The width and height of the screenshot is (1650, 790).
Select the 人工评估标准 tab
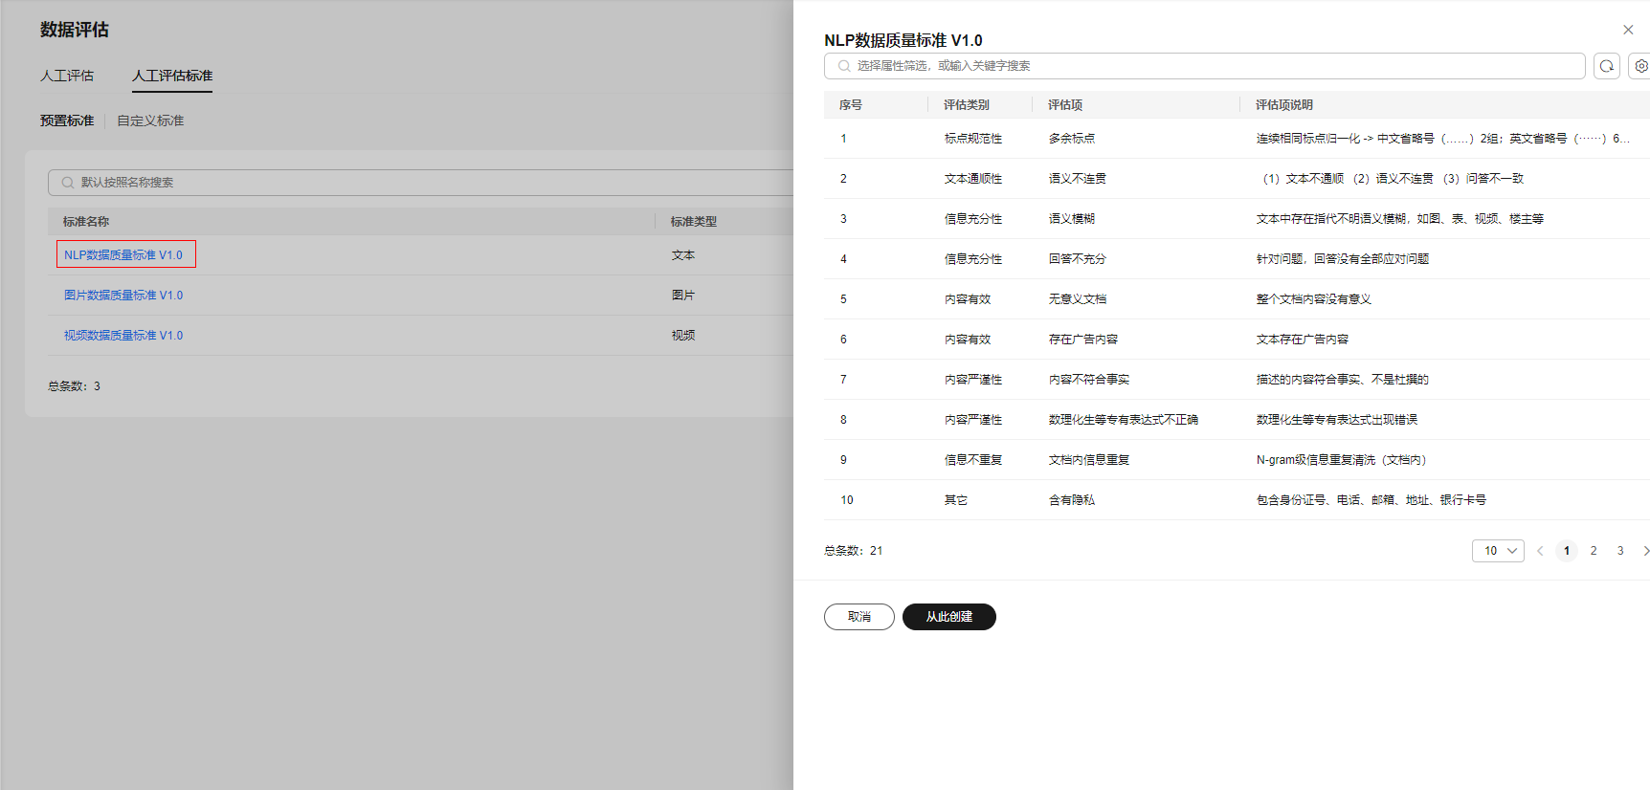[172, 76]
